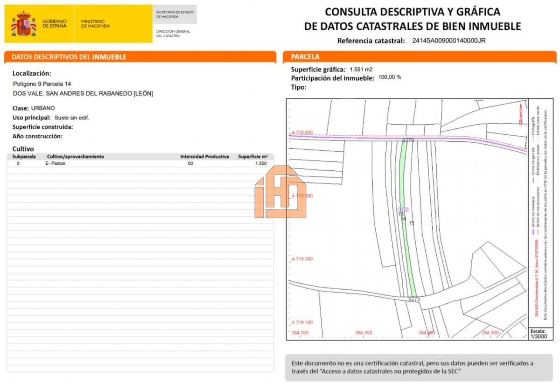Click the non-certification disclaimer note
Screen dimensions: 560x384
[x=418, y=367]
